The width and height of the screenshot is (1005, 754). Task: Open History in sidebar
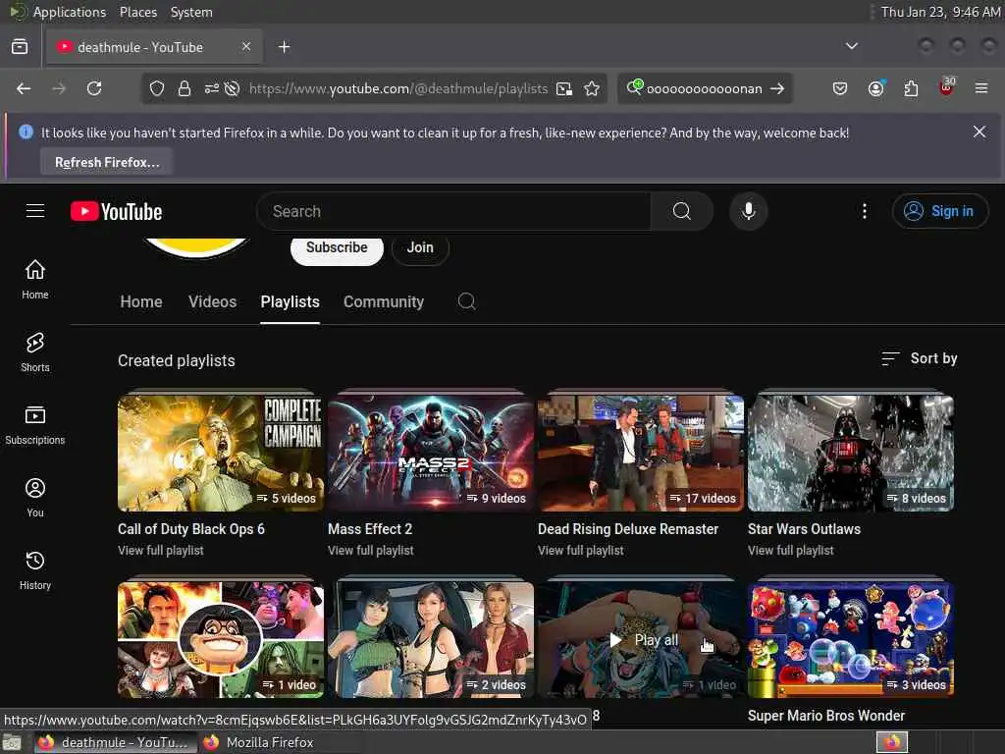point(35,570)
